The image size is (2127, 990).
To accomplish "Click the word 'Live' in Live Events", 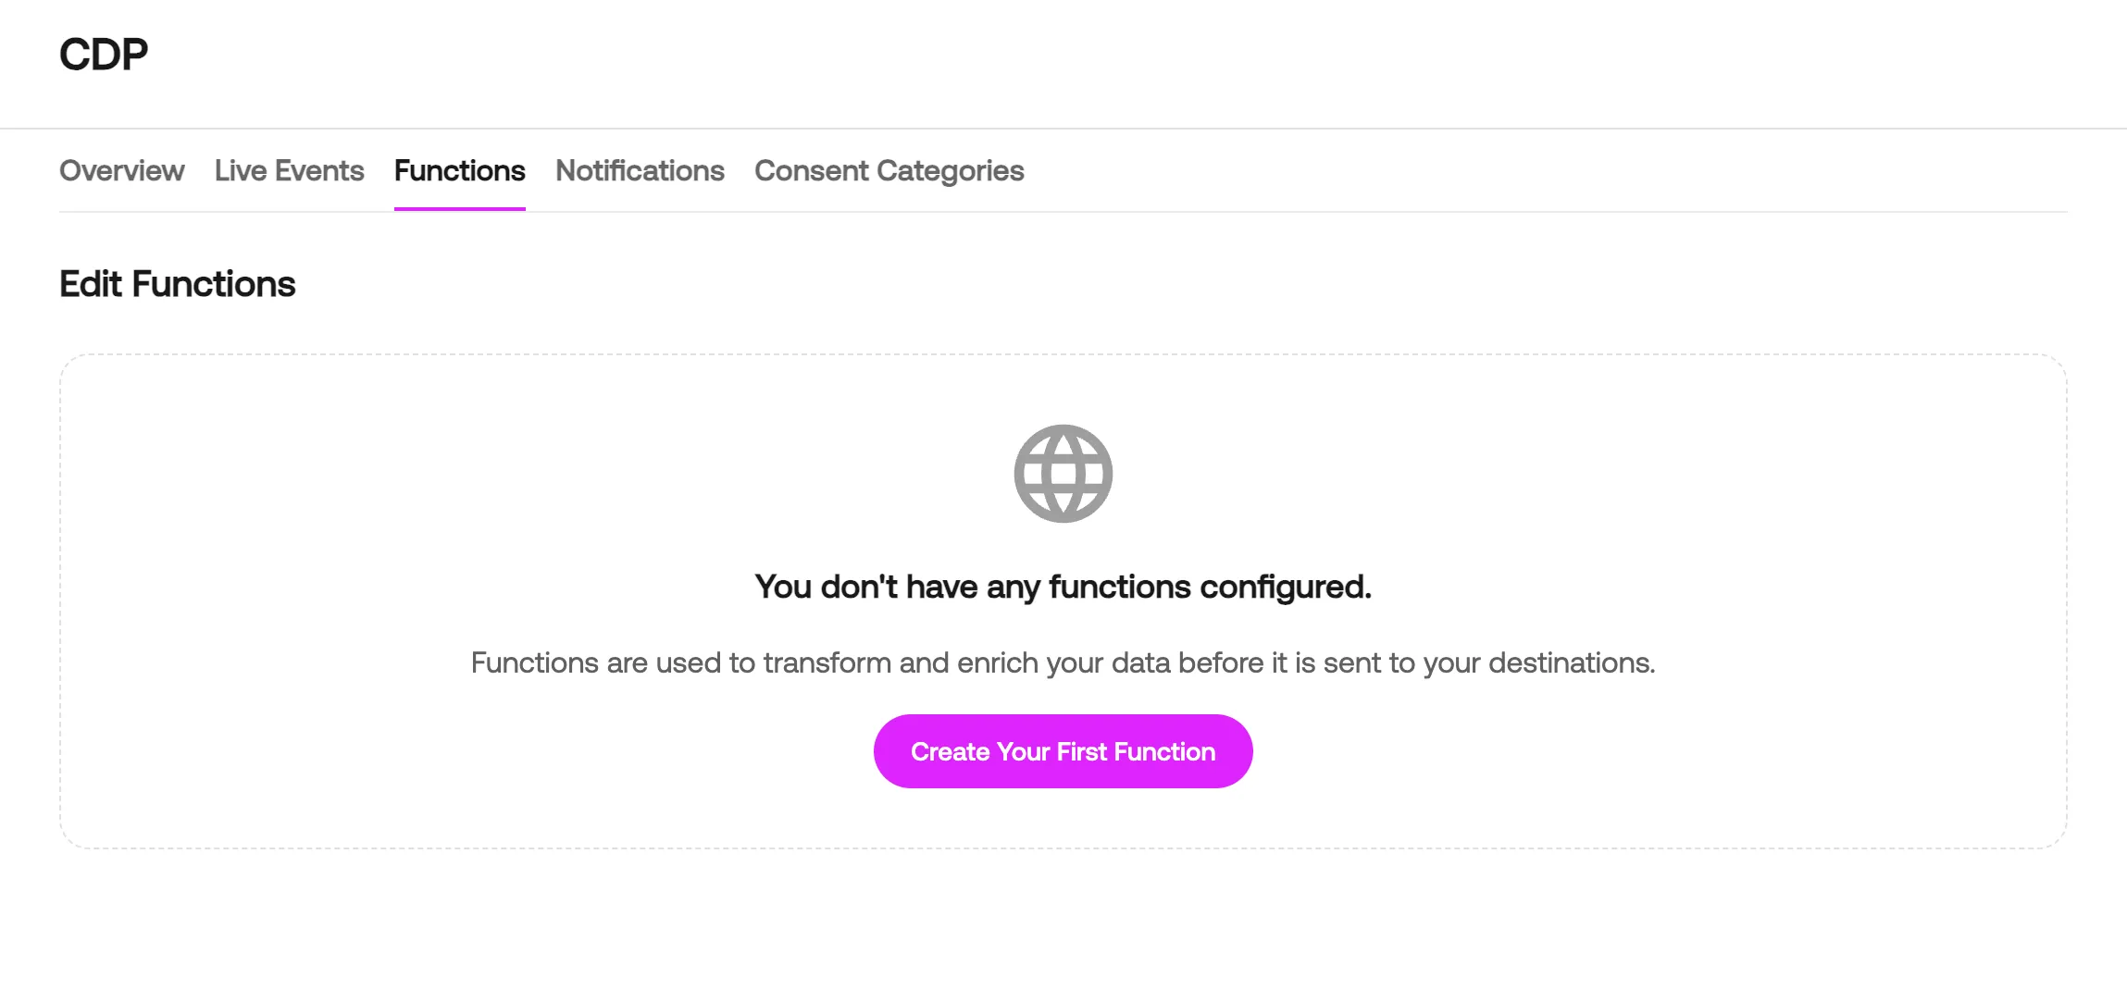I will tap(241, 170).
